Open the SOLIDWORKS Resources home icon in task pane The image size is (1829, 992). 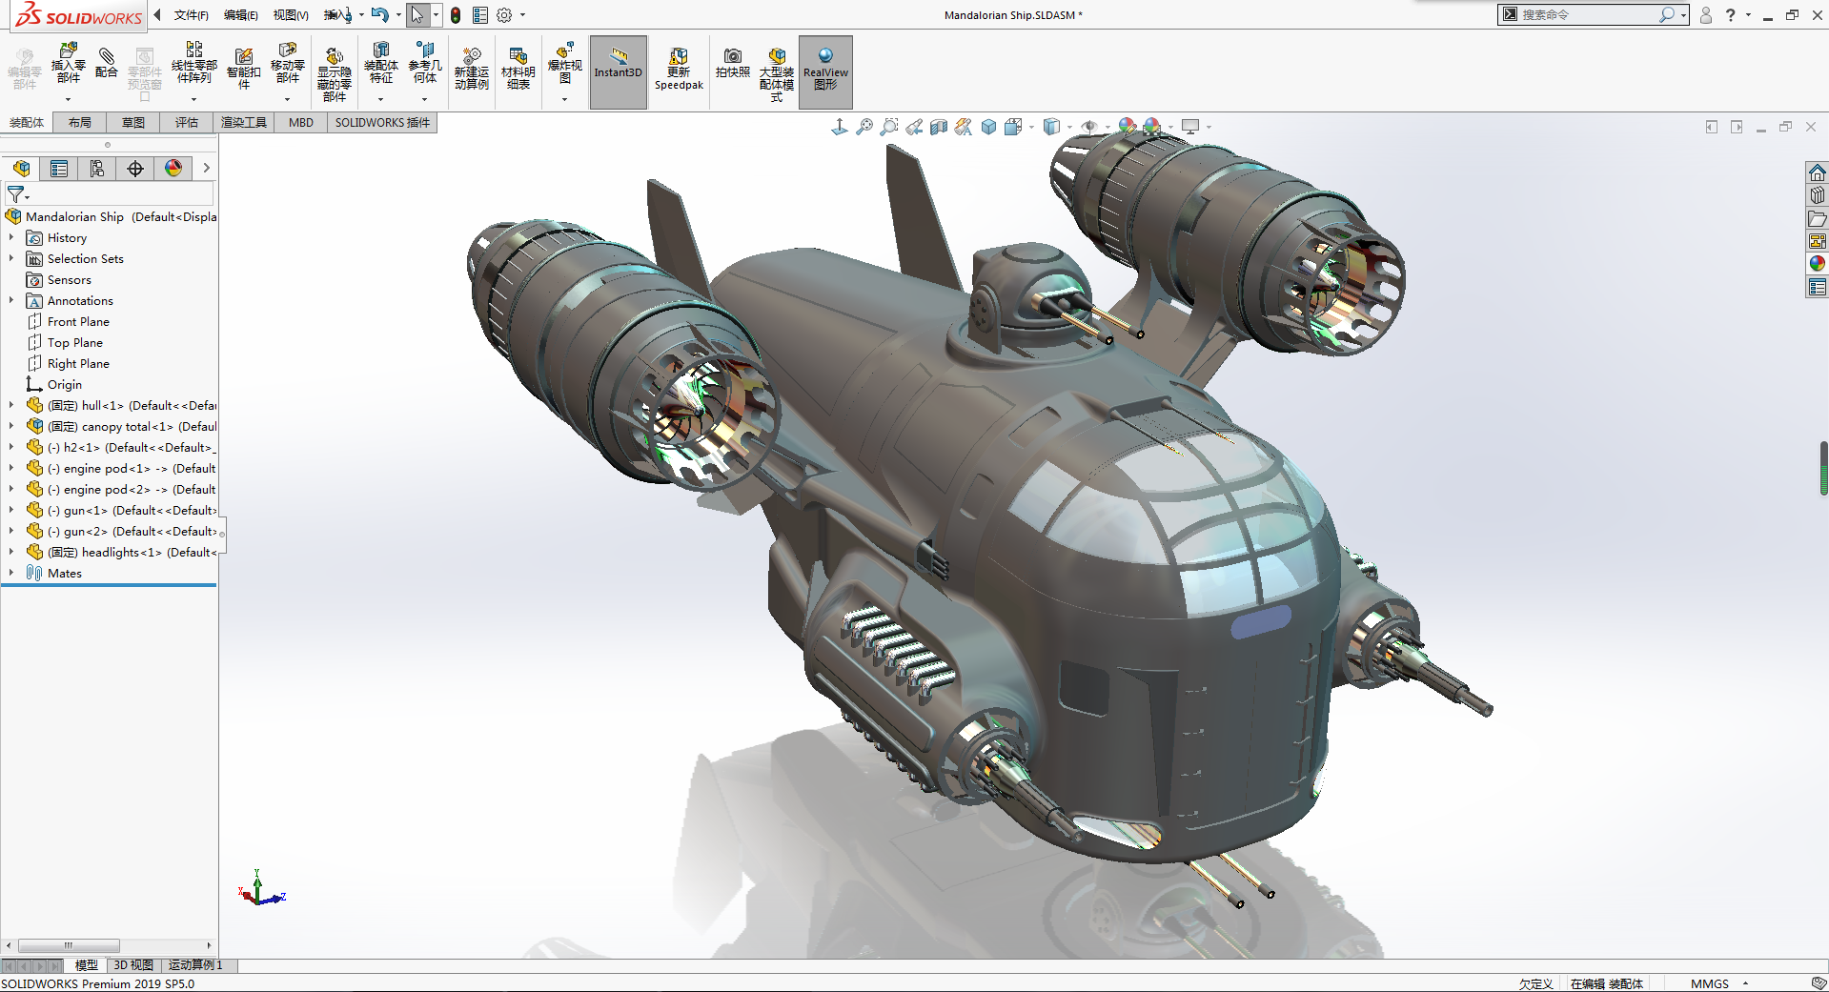pos(1818,172)
